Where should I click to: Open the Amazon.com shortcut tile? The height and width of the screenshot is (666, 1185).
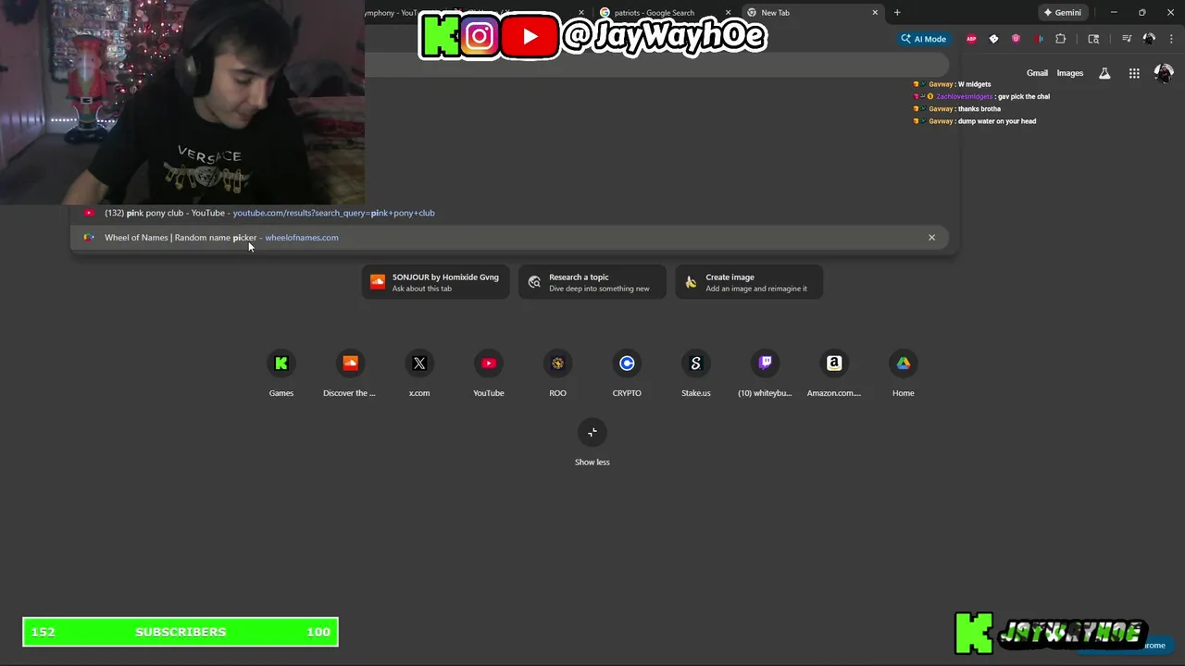pos(834,374)
